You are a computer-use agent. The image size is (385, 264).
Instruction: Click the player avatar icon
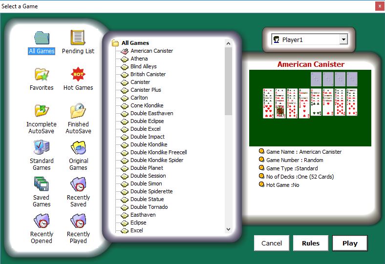point(277,40)
